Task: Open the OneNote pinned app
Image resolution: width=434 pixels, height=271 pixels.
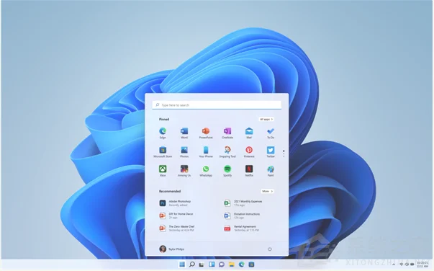Action: click(x=227, y=133)
